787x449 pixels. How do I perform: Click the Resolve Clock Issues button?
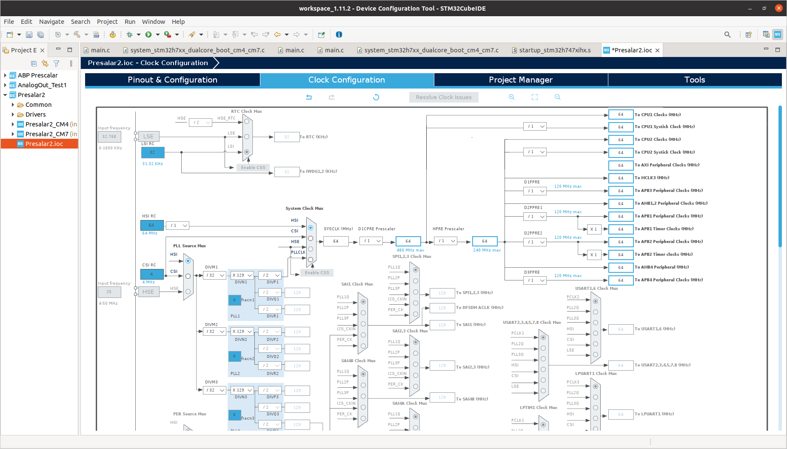tap(444, 97)
